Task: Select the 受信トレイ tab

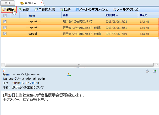Action: [29, 3]
